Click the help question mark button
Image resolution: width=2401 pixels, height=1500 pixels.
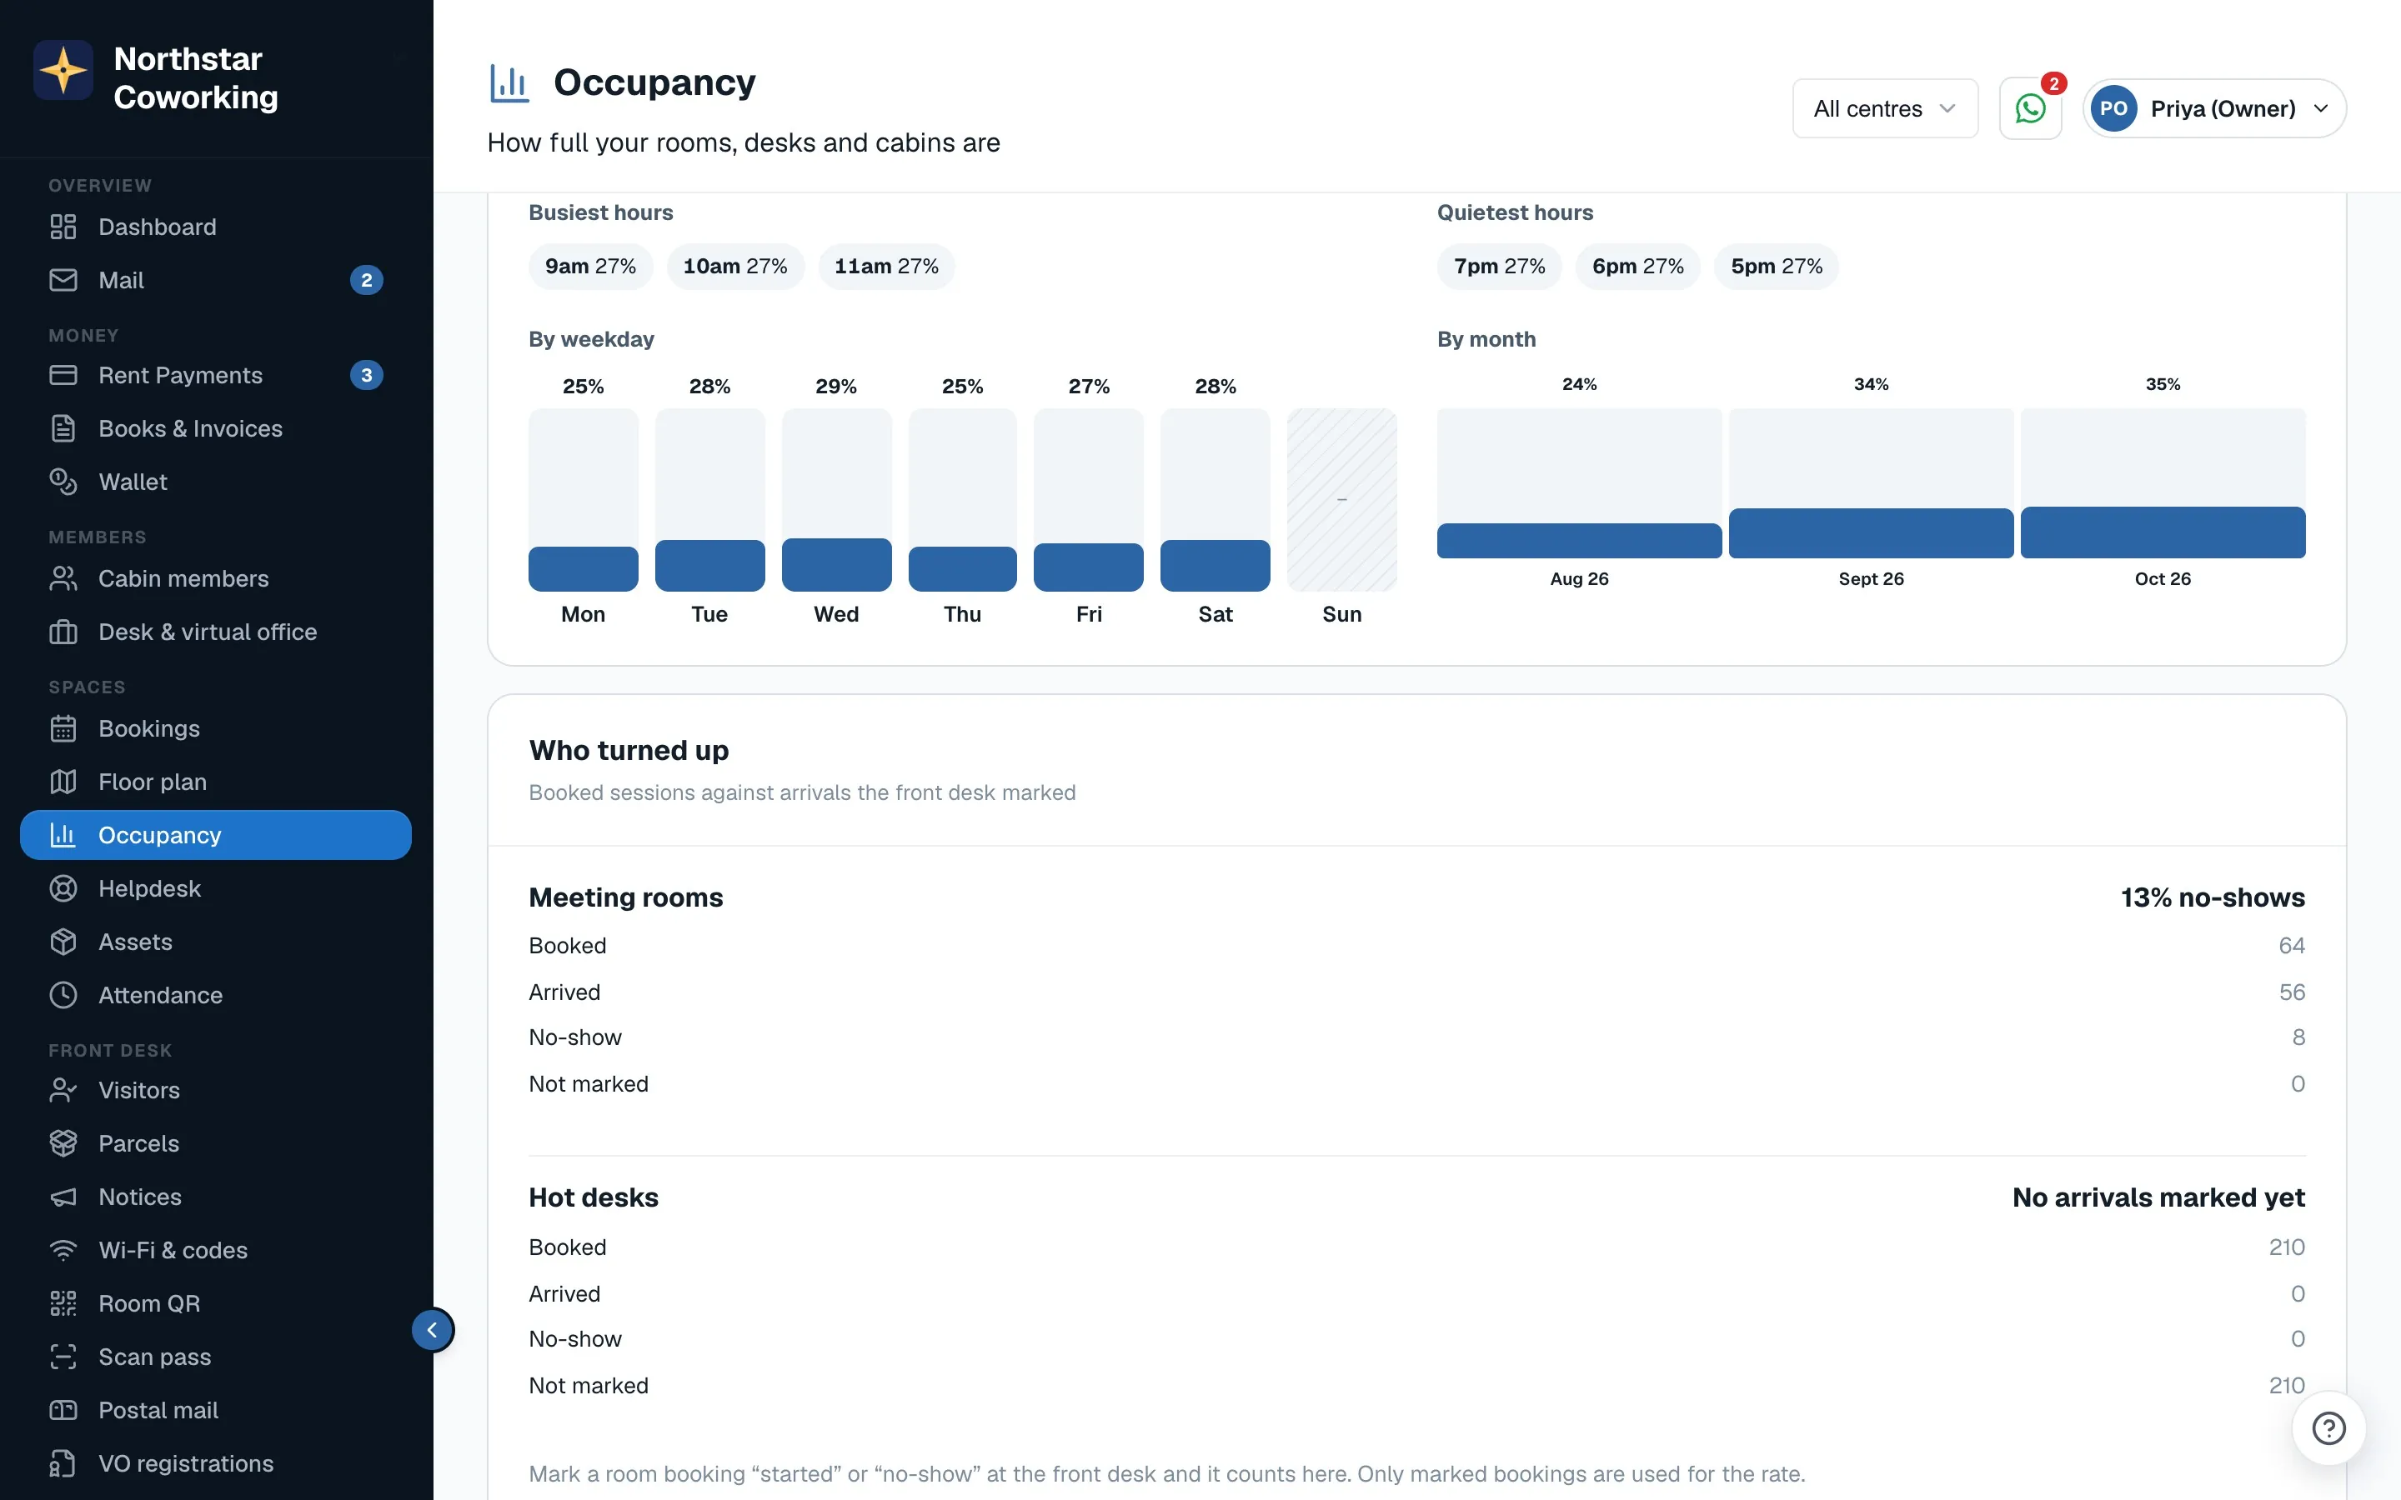(x=2328, y=1427)
